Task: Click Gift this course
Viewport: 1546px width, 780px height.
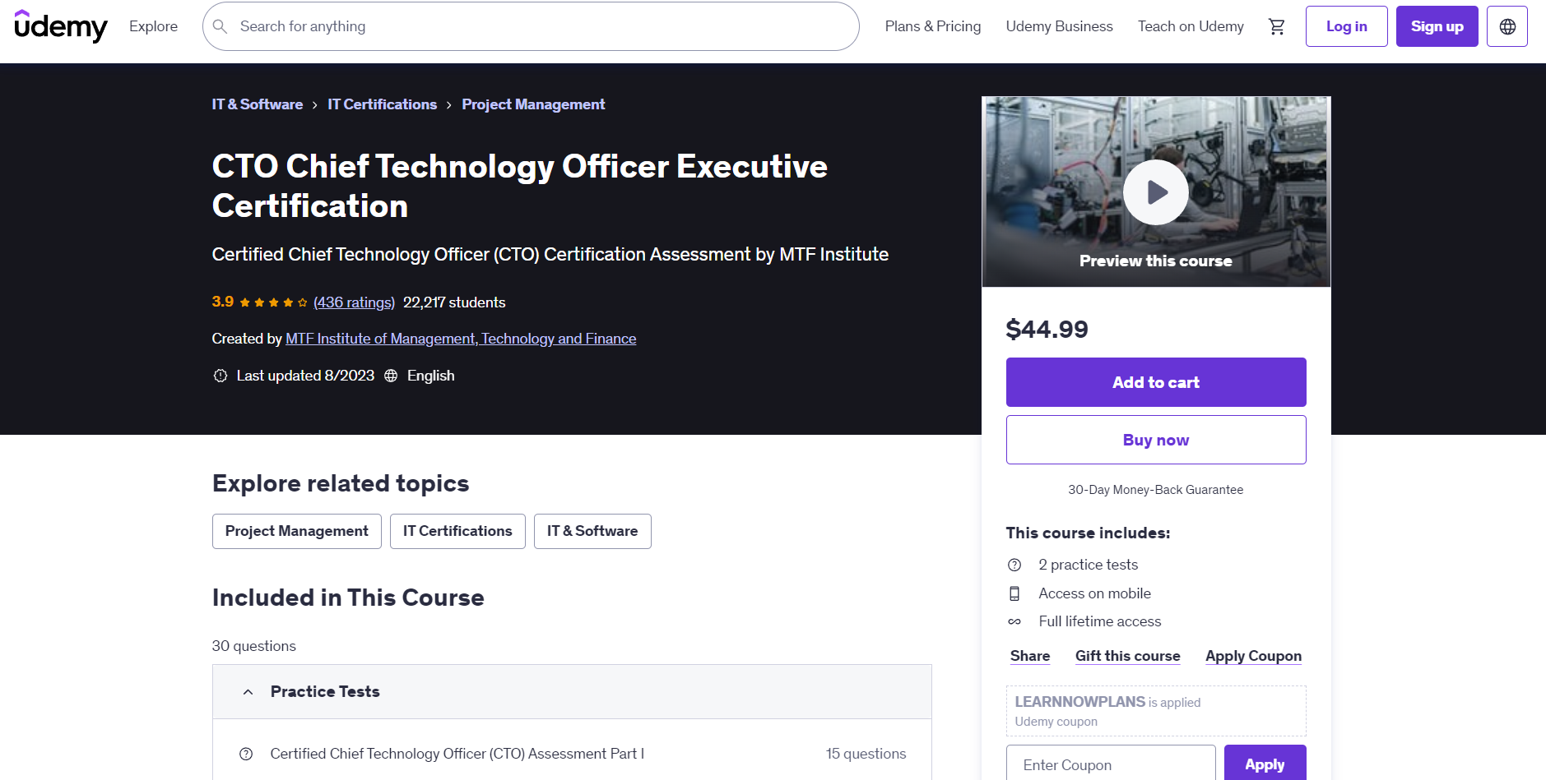Action: tap(1128, 656)
